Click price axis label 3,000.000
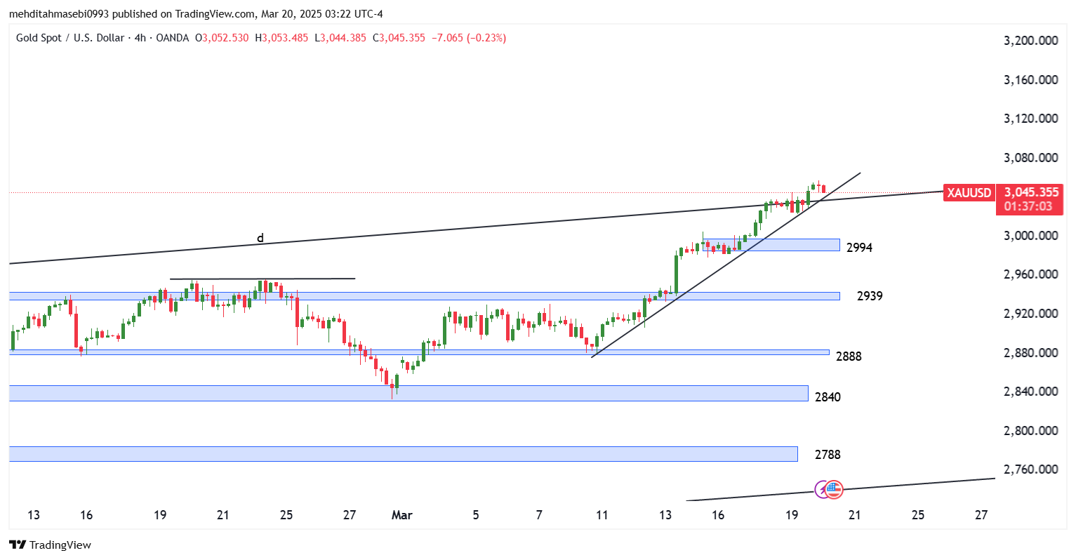Screen dimensions: 1076x560 1031,236
